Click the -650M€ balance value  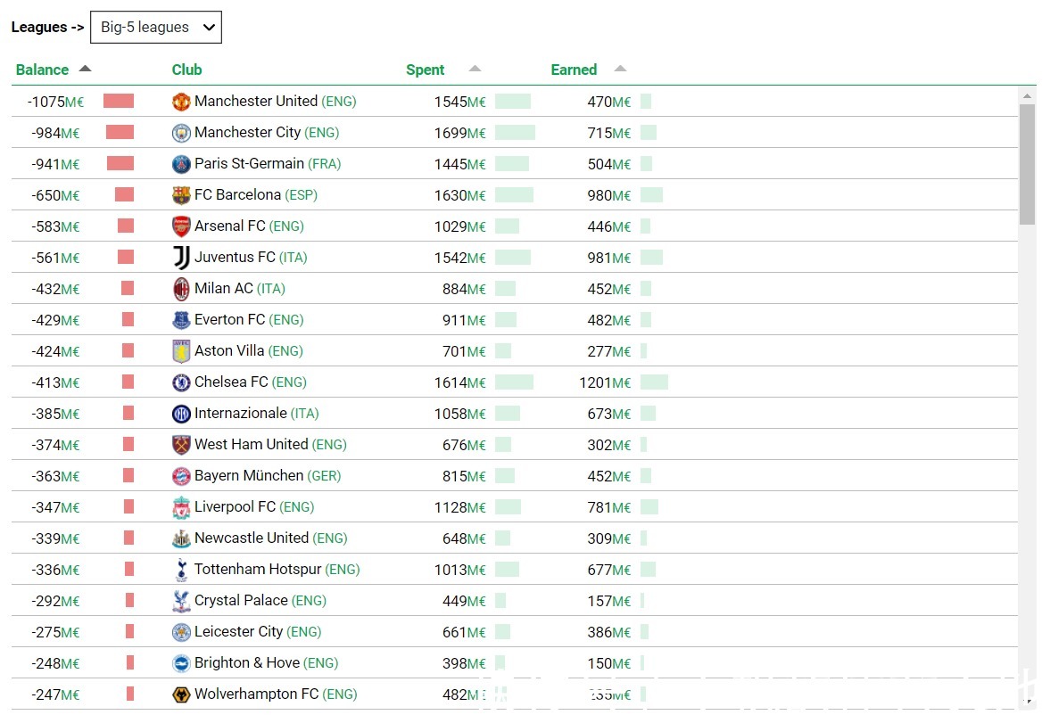pyautogui.click(x=55, y=195)
